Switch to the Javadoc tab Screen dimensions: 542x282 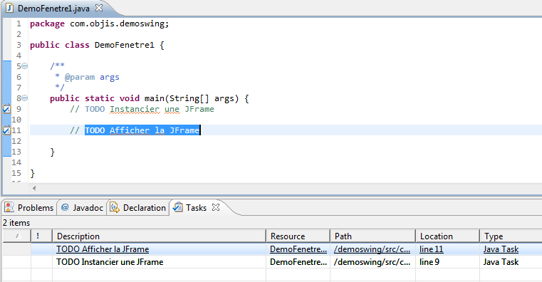[82, 208]
